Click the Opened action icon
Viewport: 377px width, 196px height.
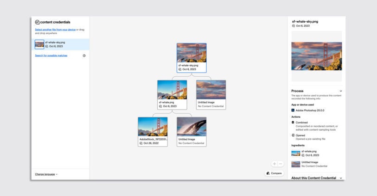[x=293, y=135]
